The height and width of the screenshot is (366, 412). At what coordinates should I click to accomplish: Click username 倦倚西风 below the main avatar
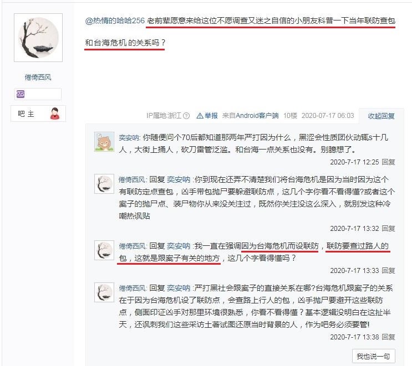point(38,78)
